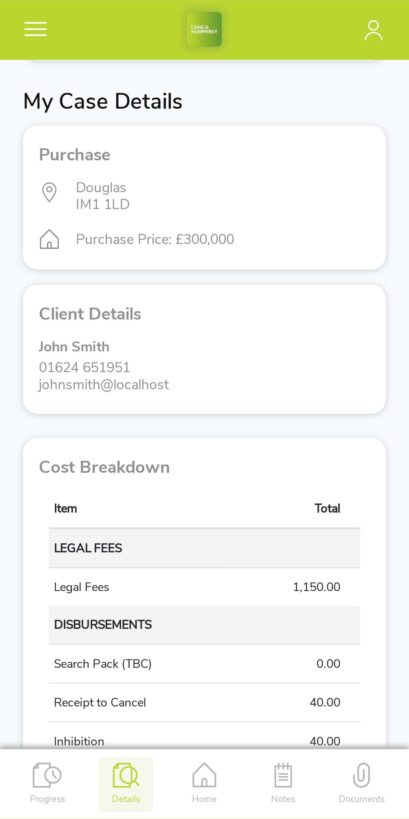Open the user profile icon
409x819 pixels.
[x=373, y=30]
